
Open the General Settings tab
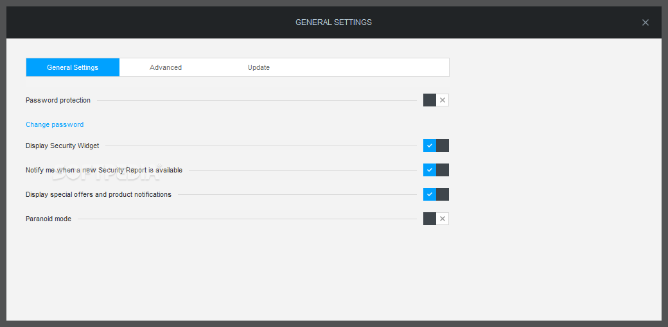[73, 67]
